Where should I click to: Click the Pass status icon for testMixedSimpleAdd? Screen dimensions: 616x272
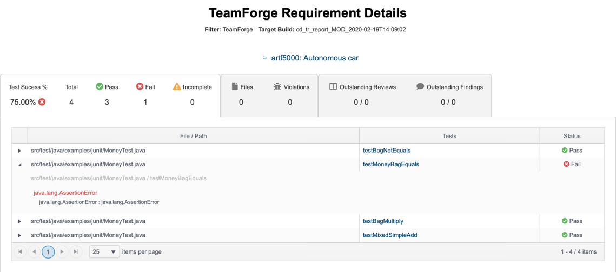point(565,235)
